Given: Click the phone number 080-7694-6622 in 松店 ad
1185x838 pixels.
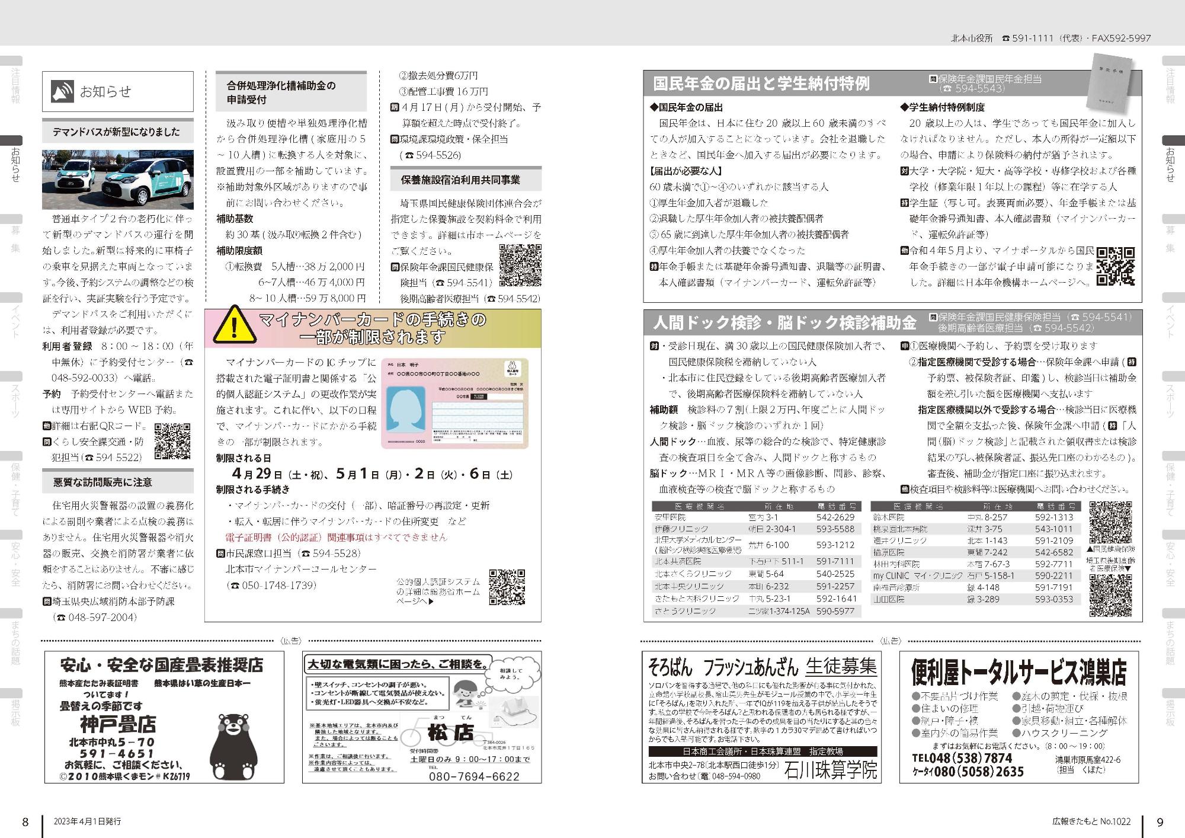Looking at the screenshot, I should [x=474, y=776].
